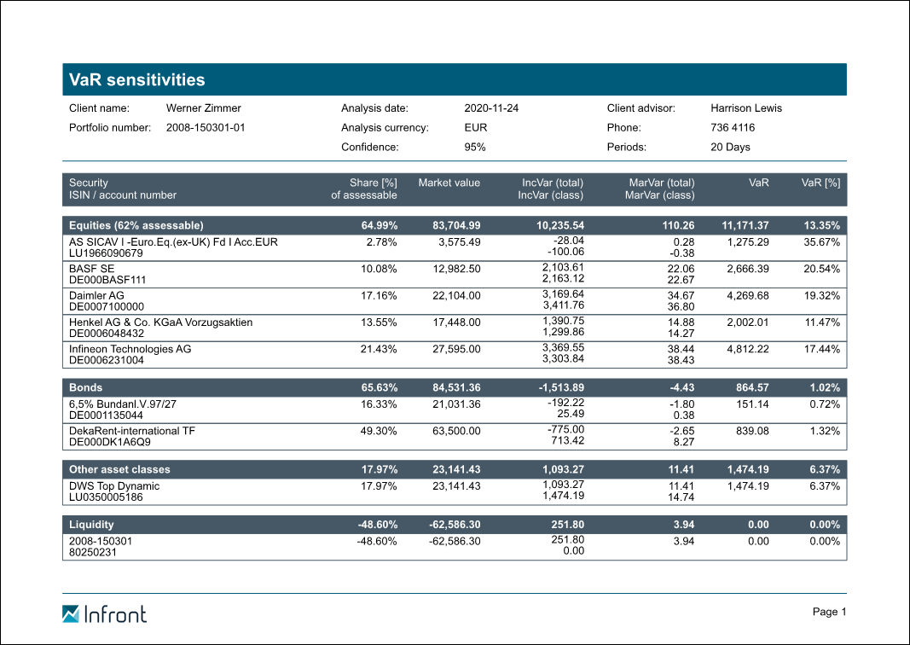Select the VaR sensitivities title bar

pyautogui.click(x=454, y=79)
